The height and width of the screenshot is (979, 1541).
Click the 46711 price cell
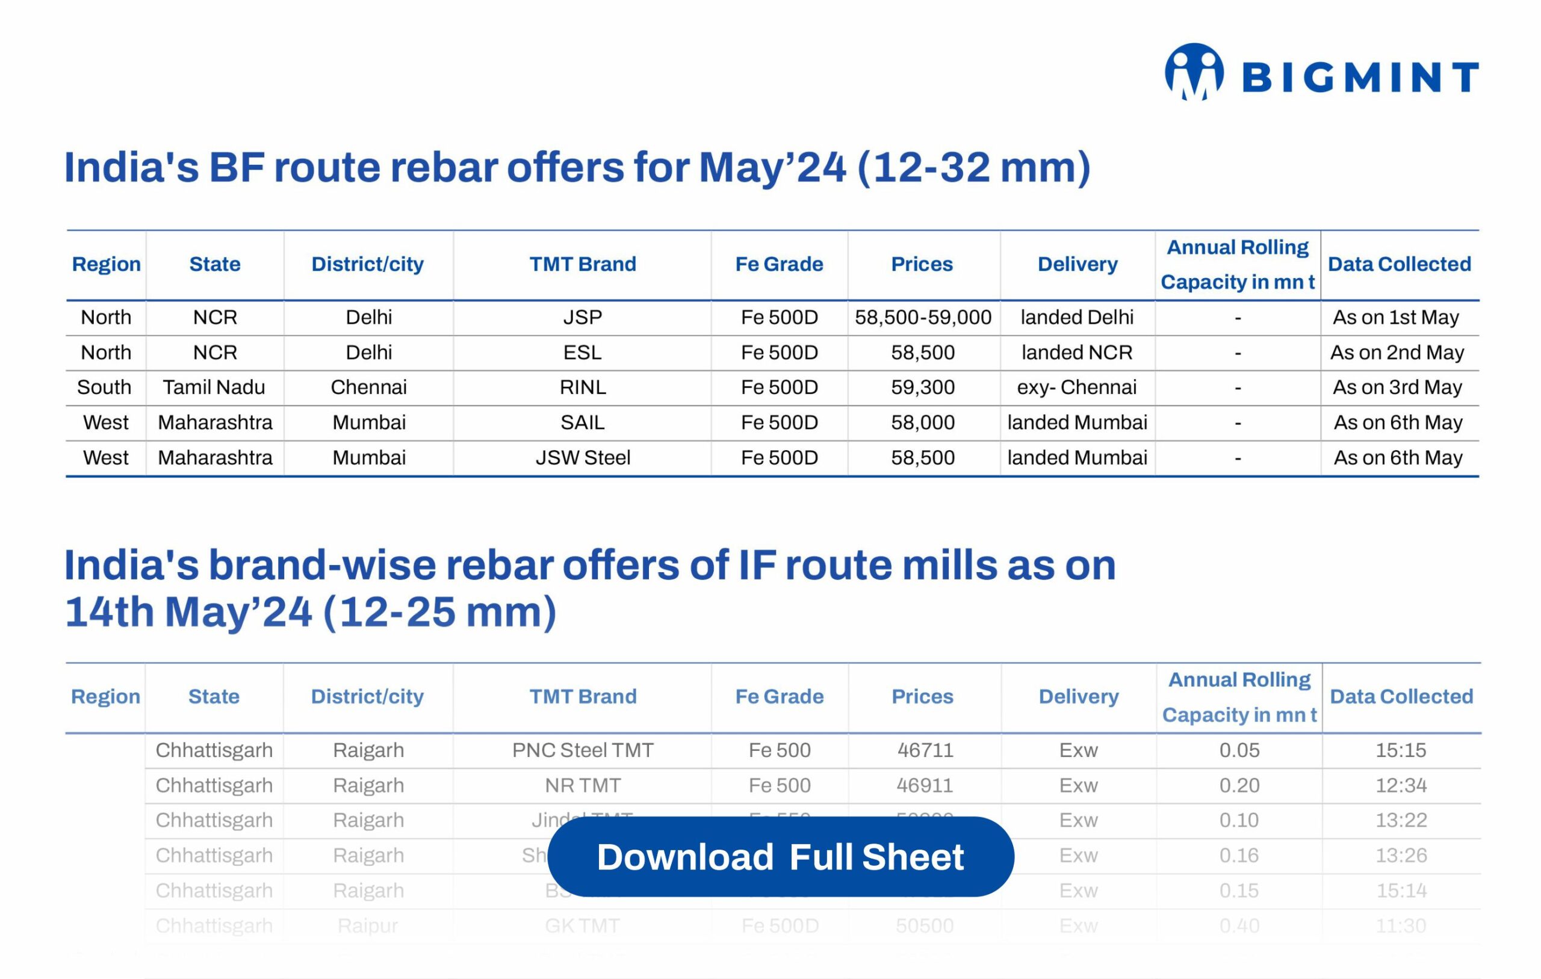point(925,750)
